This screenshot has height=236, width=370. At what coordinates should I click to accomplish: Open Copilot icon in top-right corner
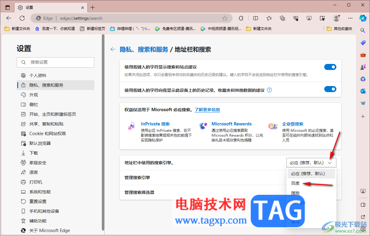click(363, 18)
